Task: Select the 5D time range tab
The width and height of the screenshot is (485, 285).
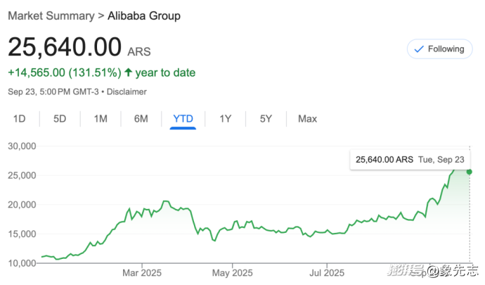Action: (x=60, y=119)
